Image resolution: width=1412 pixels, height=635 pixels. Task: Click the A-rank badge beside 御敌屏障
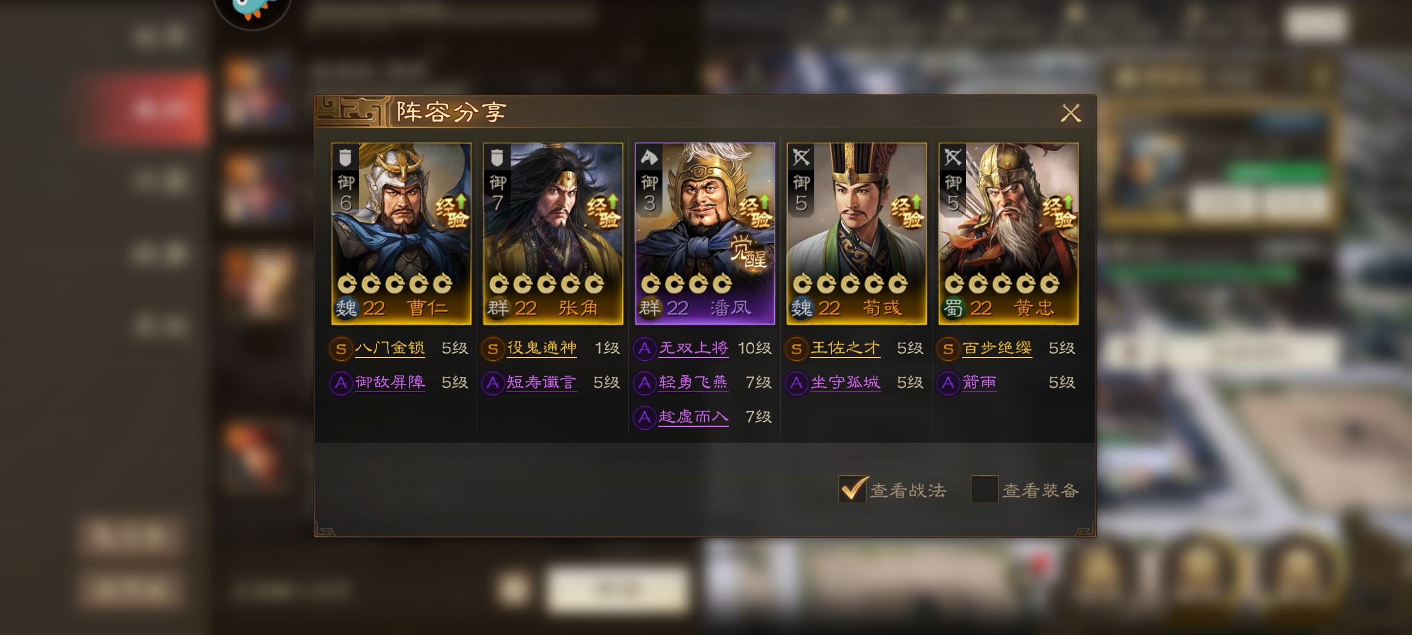(x=341, y=383)
